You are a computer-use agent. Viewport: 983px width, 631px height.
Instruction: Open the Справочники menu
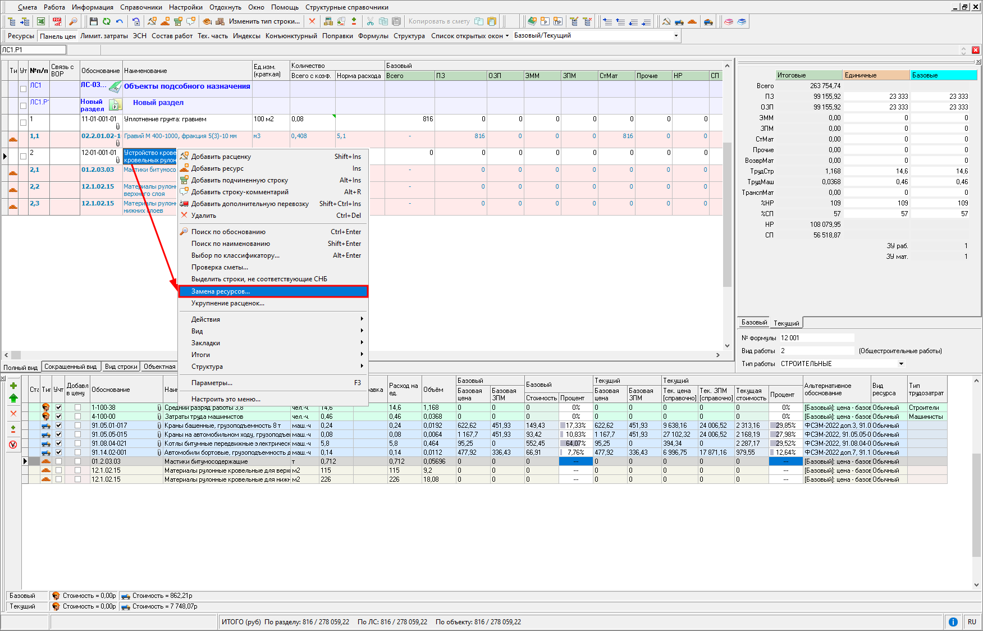click(x=141, y=7)
